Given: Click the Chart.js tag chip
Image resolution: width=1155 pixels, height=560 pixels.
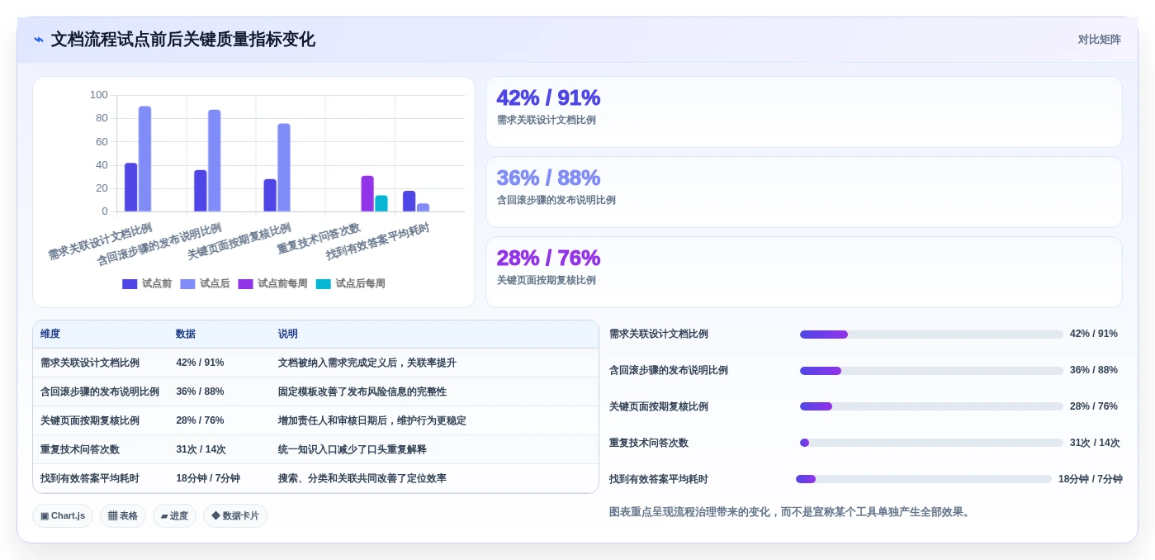Looking at the screenshot, I should pyautogui.click(x=63, y=516).
